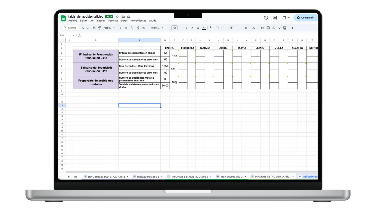Open all comments panel

[x=275, y=18]
